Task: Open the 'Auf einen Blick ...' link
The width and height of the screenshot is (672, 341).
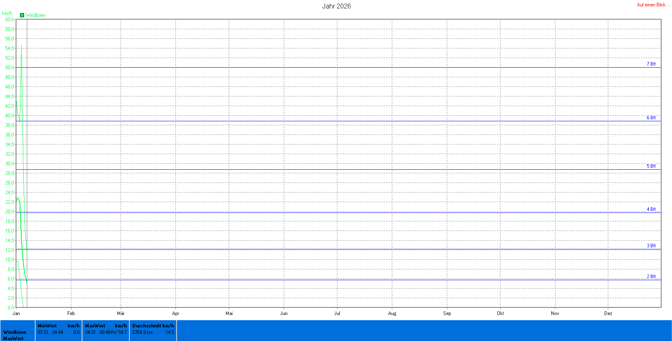Action: [653, 5]
